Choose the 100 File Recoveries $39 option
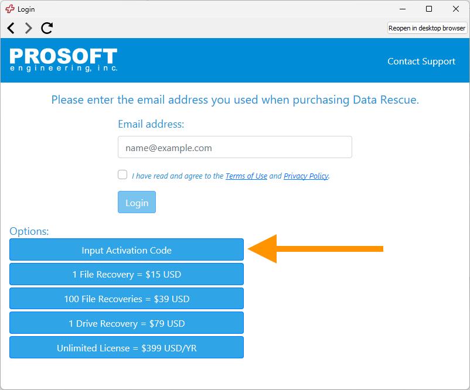Viewport: 470px width, 390px height. [x=126, y=299]
